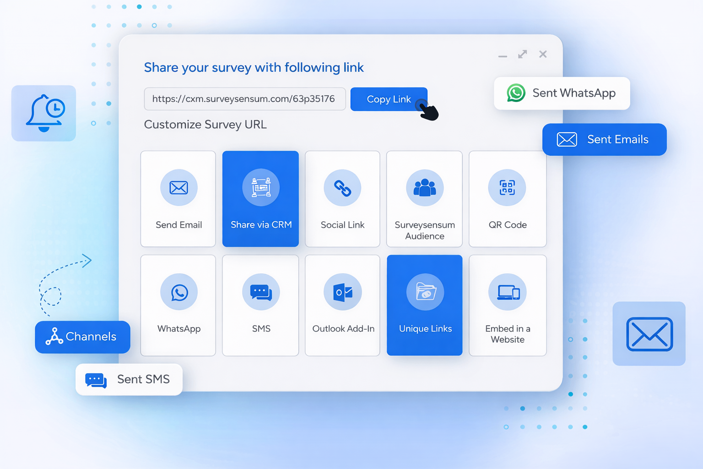Select the Unique Links folder icon

coord(425,292)
